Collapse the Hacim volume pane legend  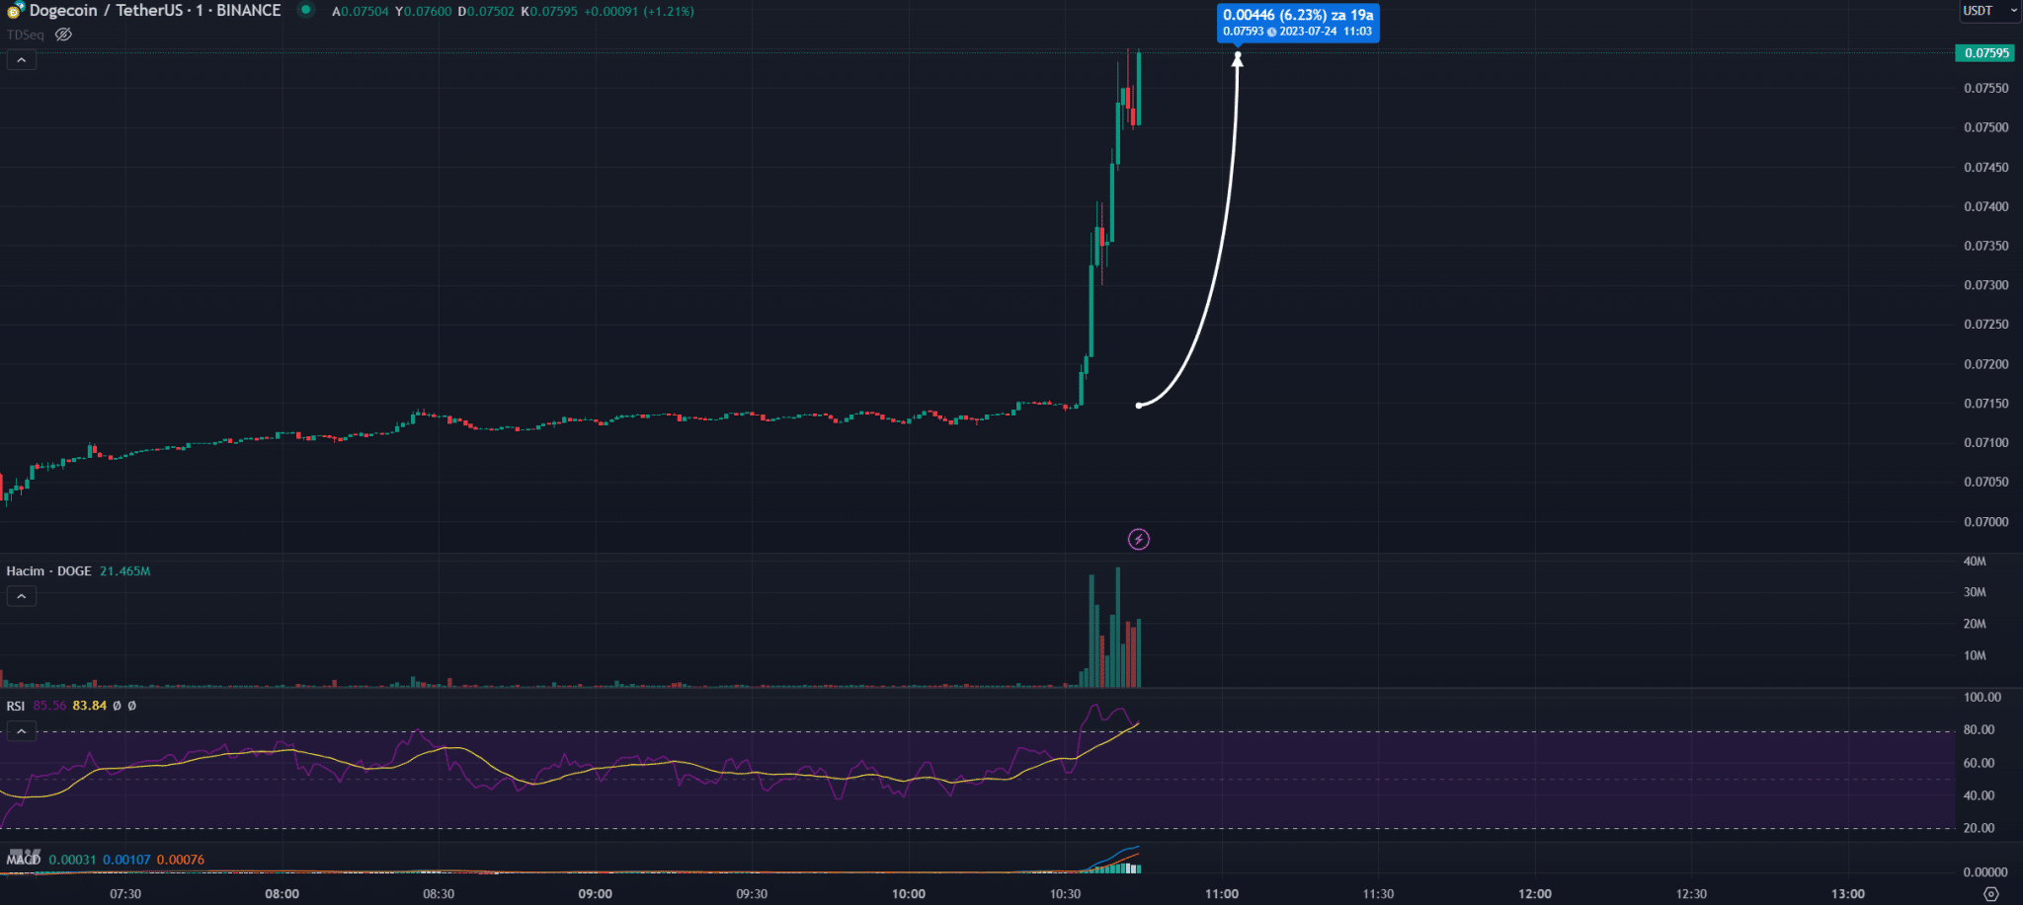[22, 596]
